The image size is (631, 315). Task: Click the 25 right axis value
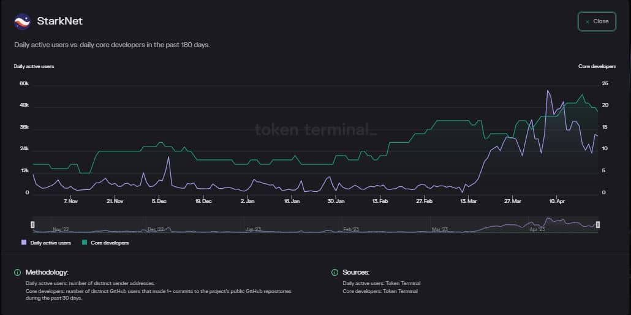click(x=605, y=83)
